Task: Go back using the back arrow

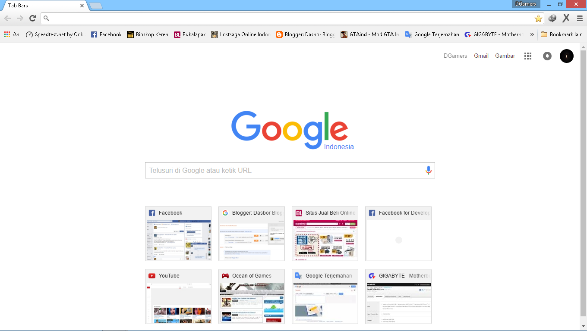Action: pyautogui.click(x=7, y=18)
